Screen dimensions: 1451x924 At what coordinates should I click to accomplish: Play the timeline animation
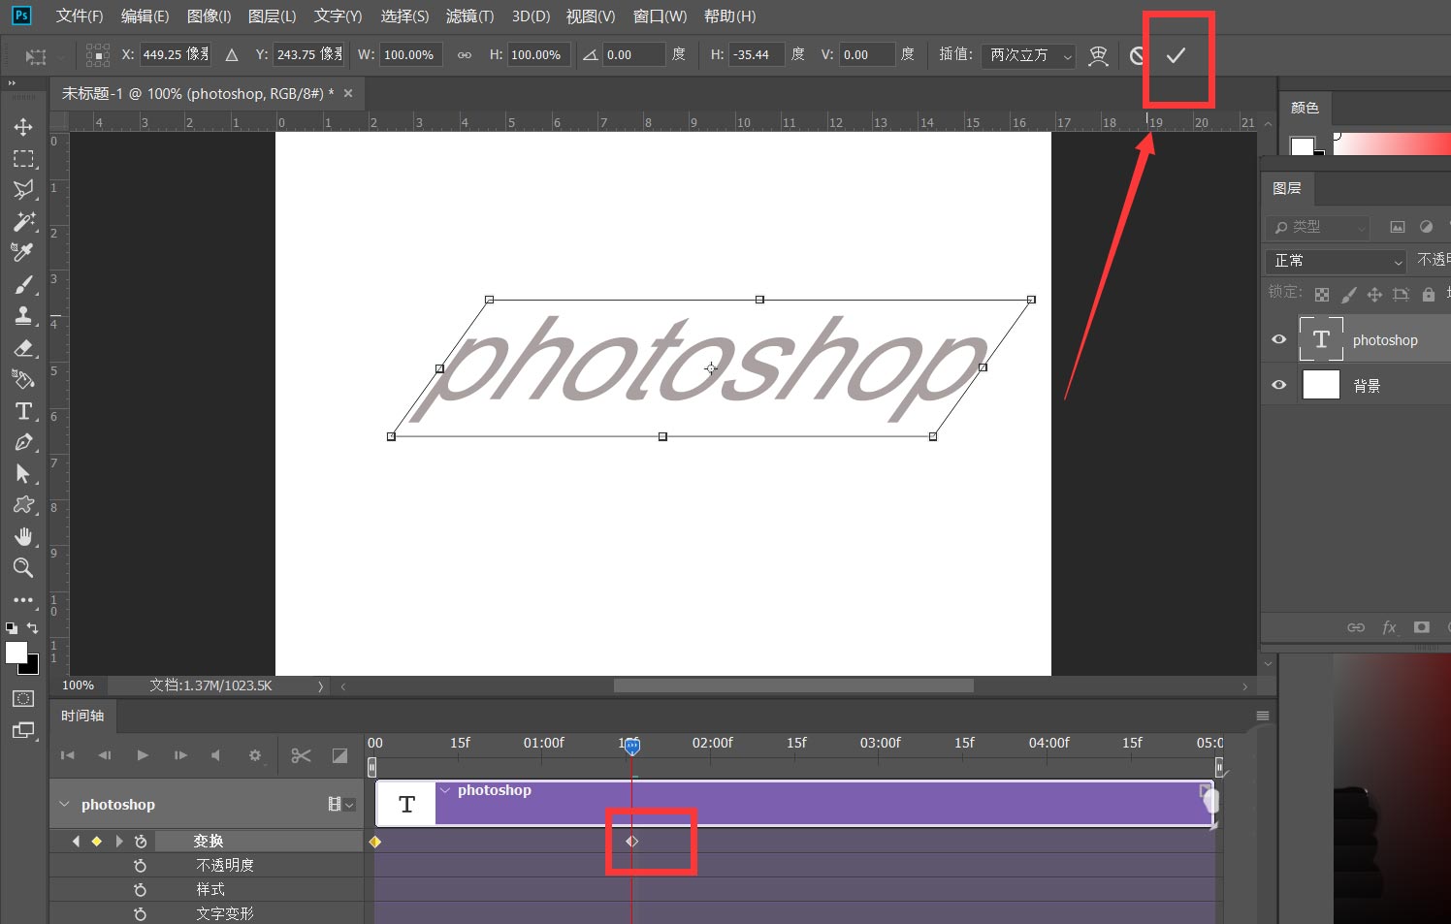[143, 755]
